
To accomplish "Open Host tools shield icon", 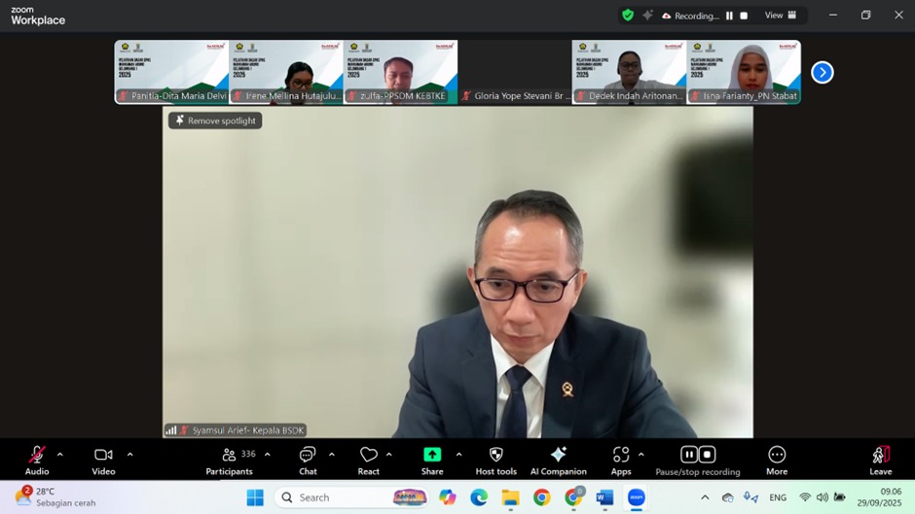I will tap(495, 461).
